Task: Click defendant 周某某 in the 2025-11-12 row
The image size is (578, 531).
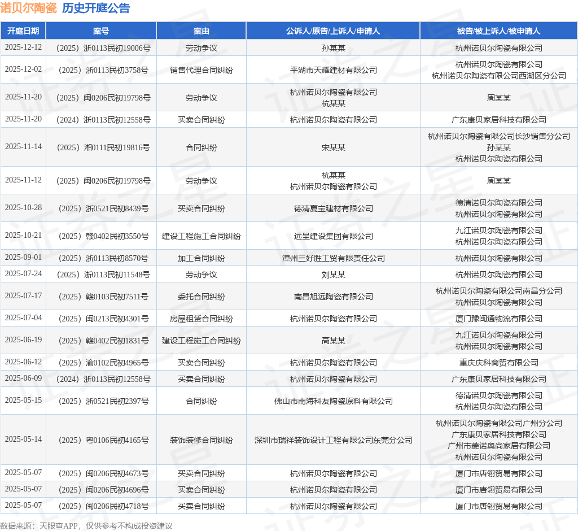Action: coord(499,181)
